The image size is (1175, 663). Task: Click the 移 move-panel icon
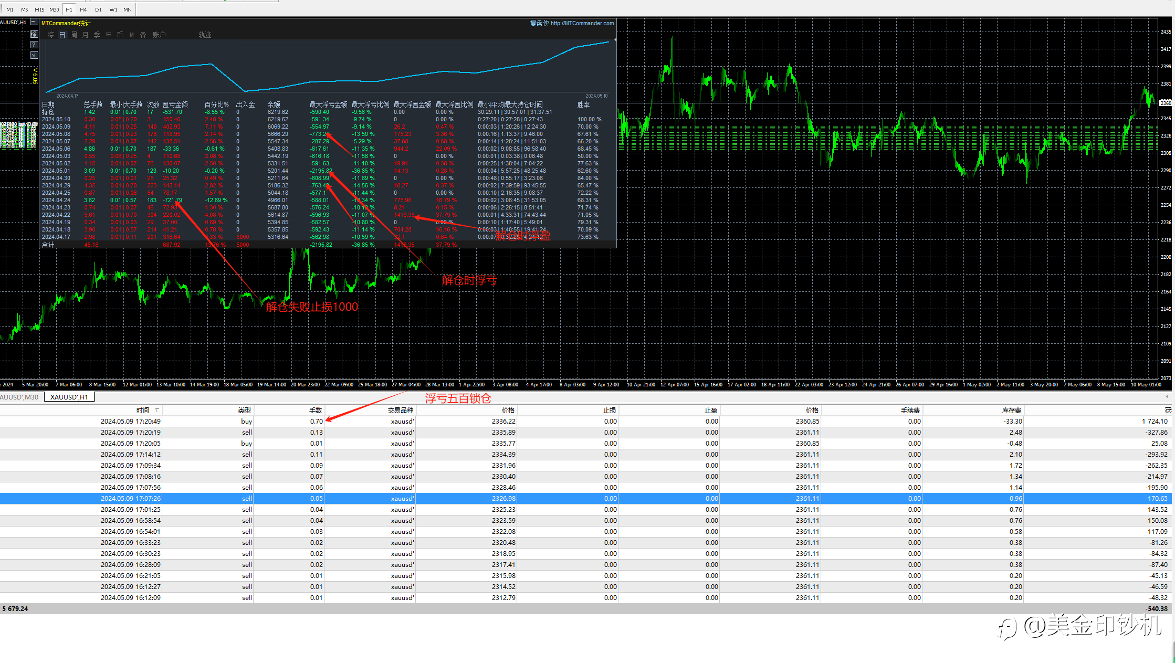(34, 34)
